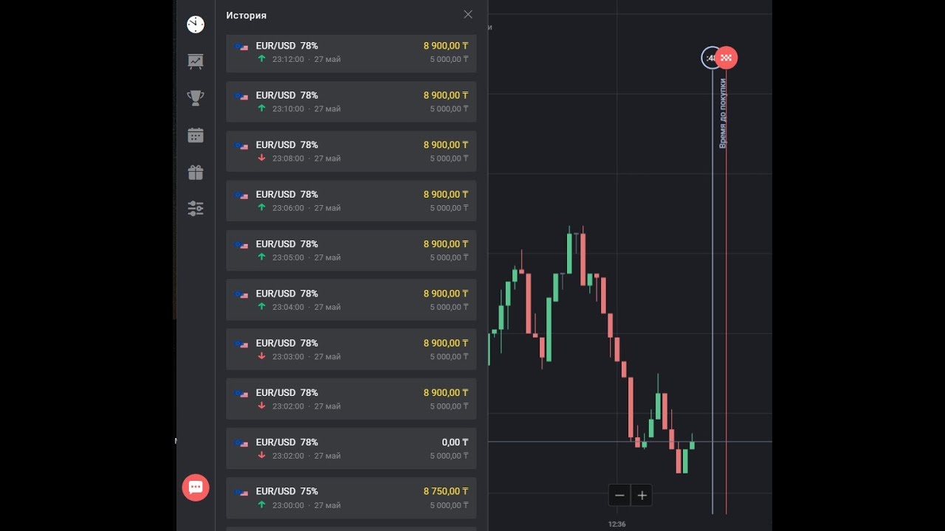Click the purchase-time countdown circle marker
The height and width of the screenshot is (531, 945).
tap(711, 58)
